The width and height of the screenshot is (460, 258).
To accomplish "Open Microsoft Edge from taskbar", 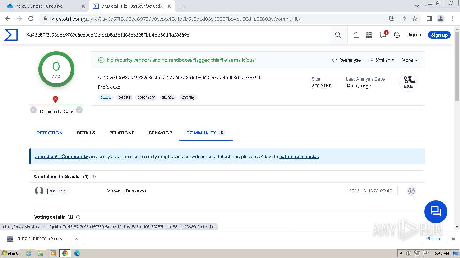I will pos(77,253).
